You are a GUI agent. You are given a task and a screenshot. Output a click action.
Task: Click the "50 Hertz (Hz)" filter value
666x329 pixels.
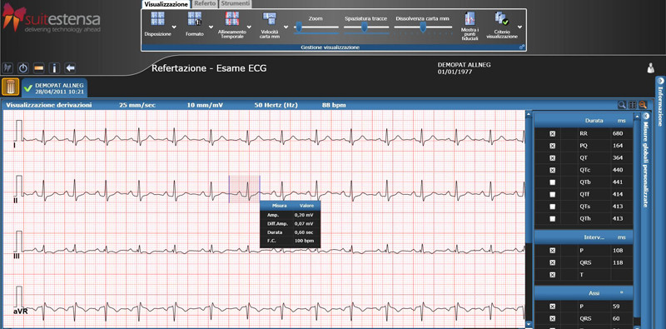pyautogui.click(x=276, y=105)
